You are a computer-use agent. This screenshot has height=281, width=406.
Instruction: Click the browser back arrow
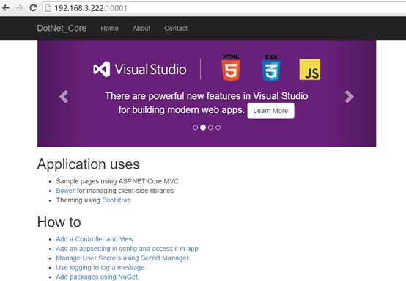(6, 8)
